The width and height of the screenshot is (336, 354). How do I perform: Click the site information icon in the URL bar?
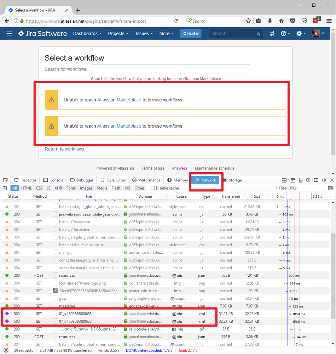tap(16, 21)
